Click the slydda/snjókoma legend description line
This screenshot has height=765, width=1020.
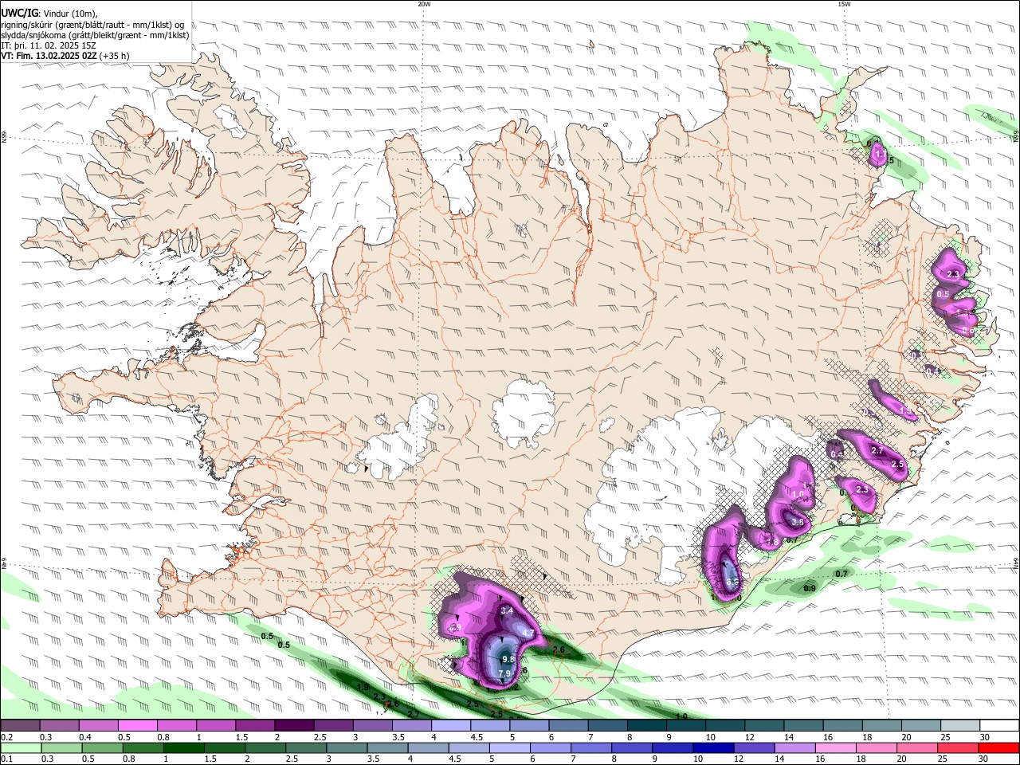95,35
